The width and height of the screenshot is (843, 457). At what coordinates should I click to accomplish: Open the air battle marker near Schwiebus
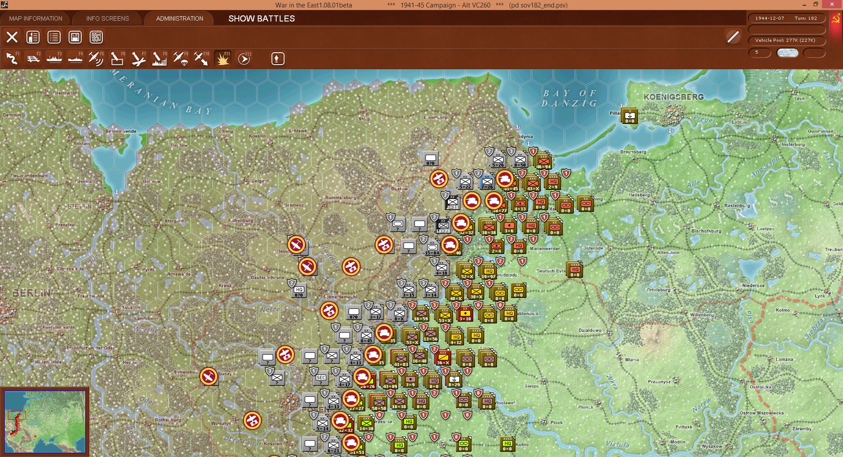[209, 377]
